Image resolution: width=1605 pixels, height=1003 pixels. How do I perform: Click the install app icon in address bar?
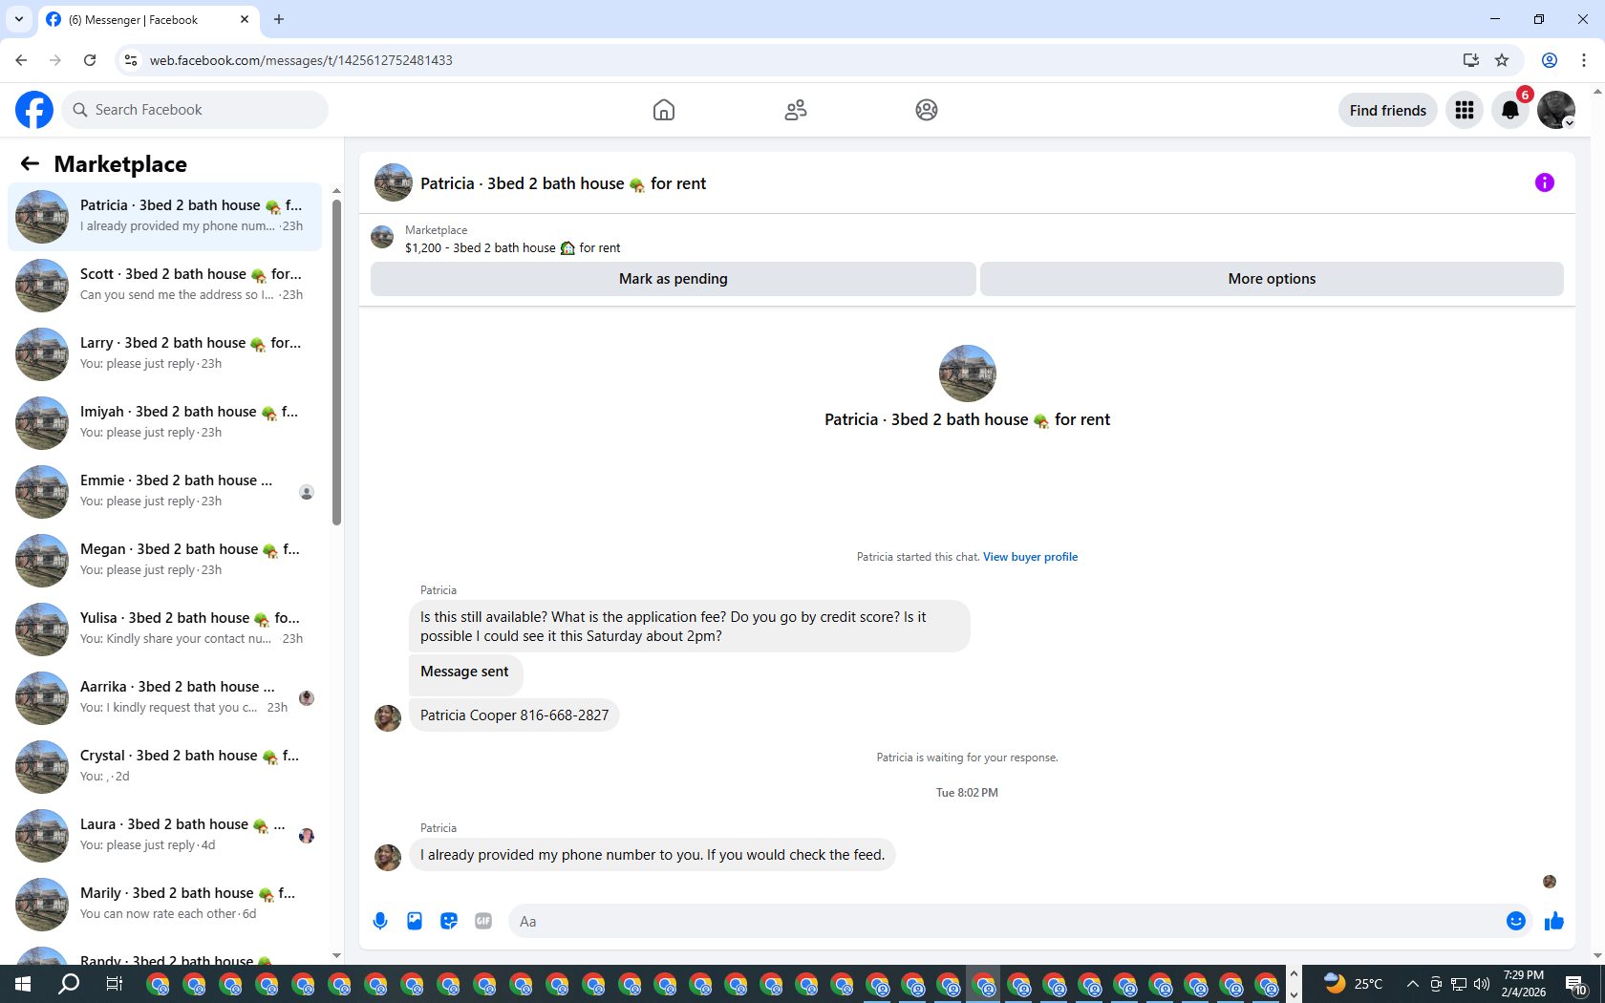click(1470, 60)
